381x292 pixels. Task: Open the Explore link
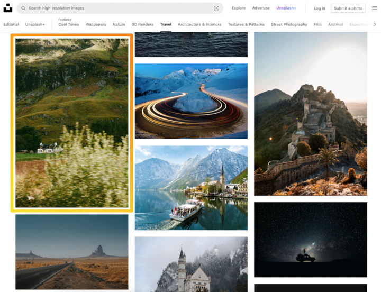coord(239,8)
